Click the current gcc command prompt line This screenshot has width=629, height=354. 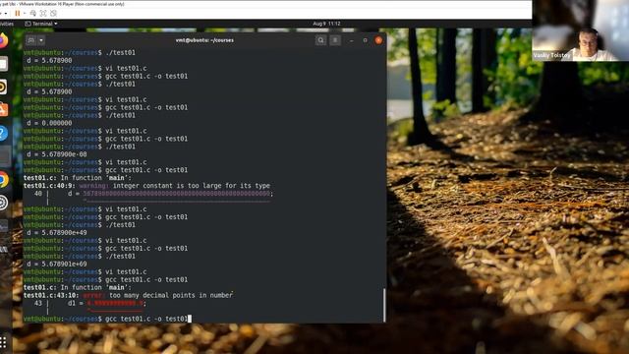(107, 319)
